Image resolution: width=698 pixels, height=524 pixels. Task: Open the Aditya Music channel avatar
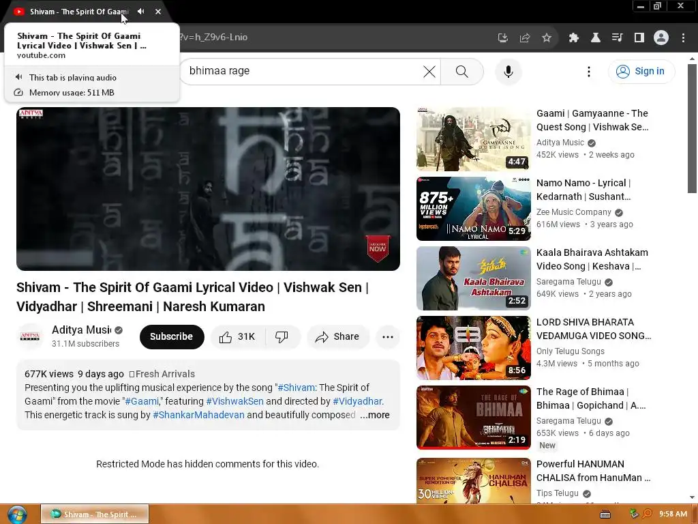coord(30,336)
